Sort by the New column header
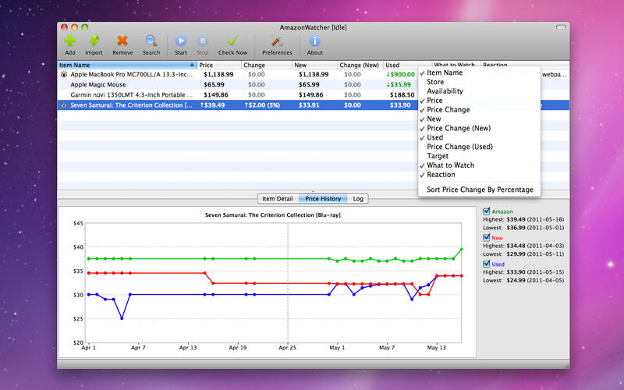This screenshot has width=624, height=390. point(314,65)
